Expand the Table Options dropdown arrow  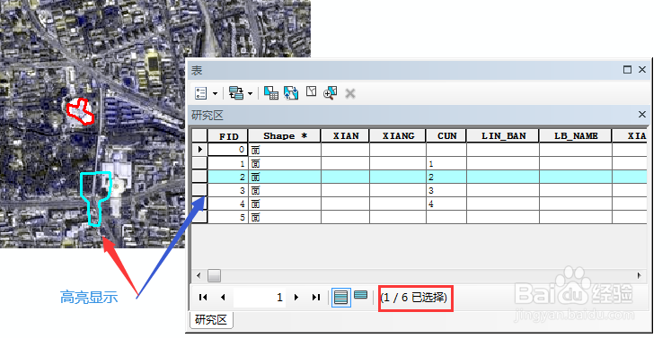[x=215, y=93]
